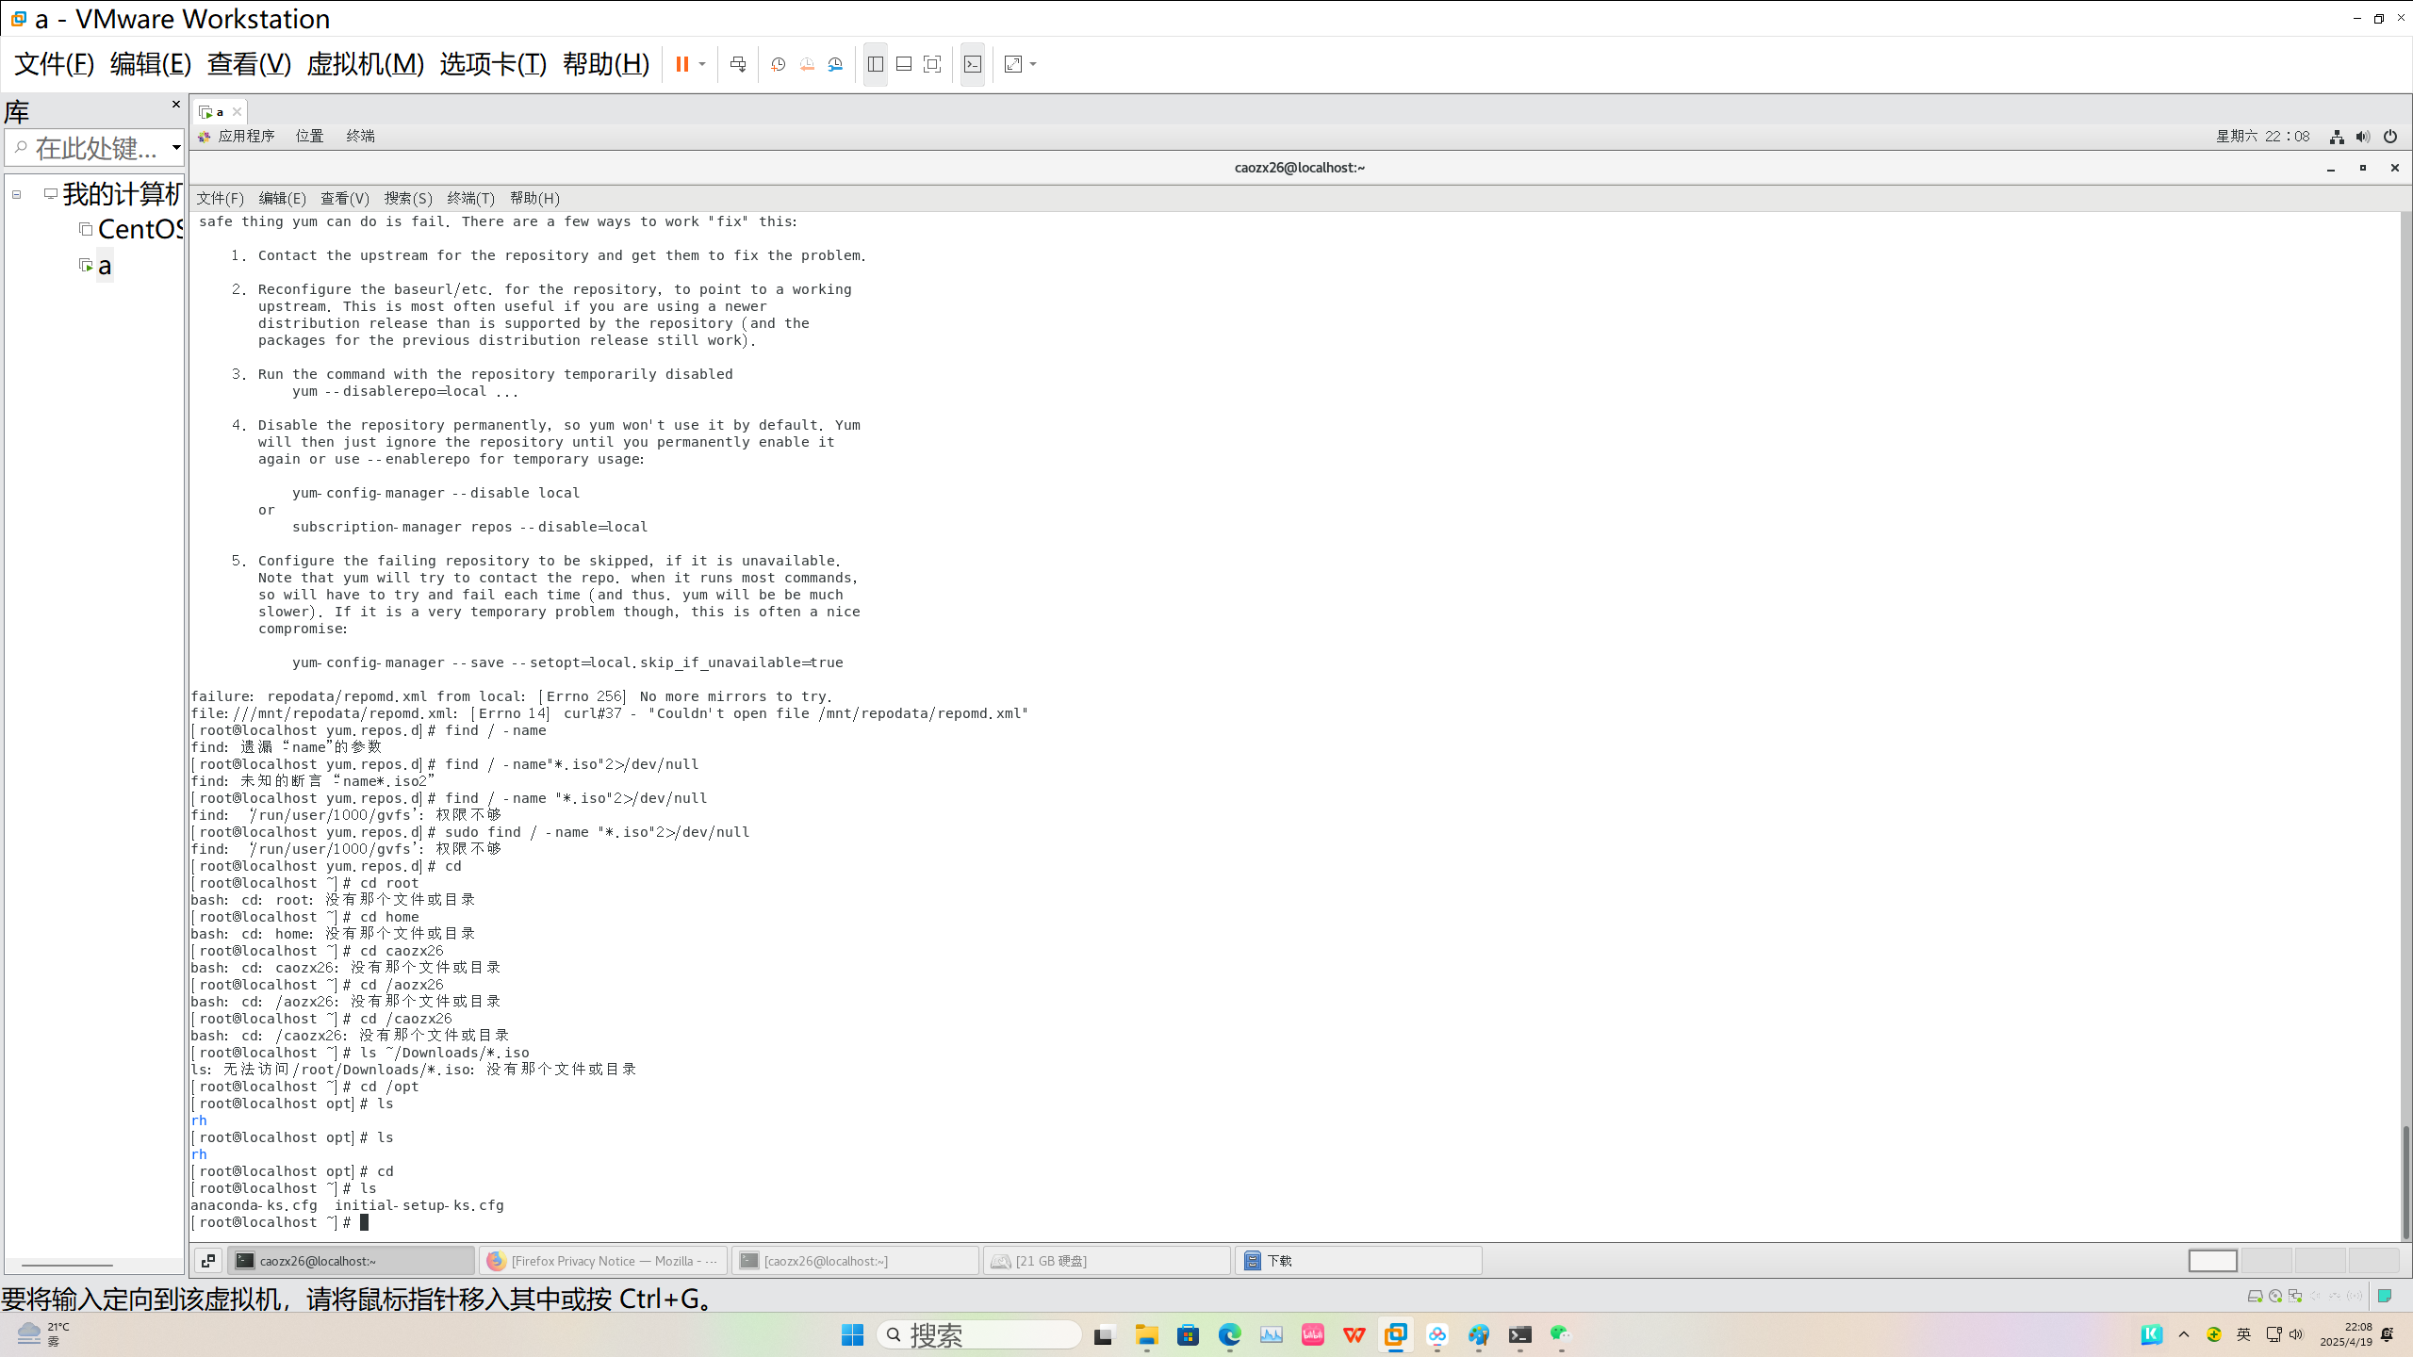
Task: Open the snapshot manager wrench-clock icon
Action: click(x=835, y=64)
